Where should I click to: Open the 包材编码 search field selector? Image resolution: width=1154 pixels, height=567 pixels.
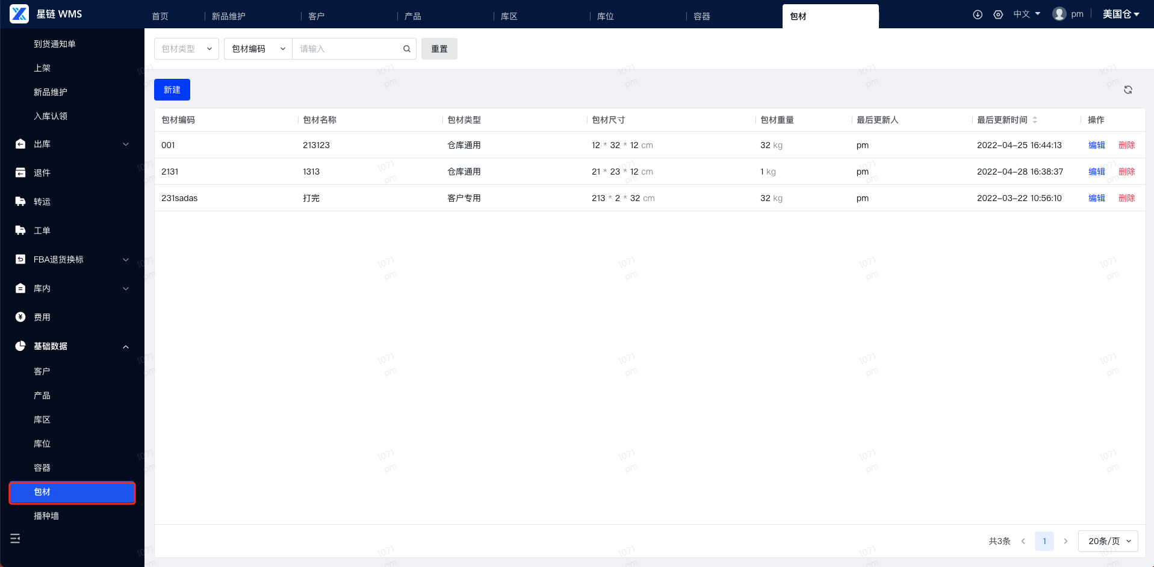click(x=258, y=49)
